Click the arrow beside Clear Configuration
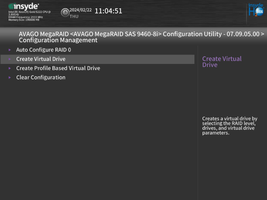 pyautogui.click(x=10, y=78)
